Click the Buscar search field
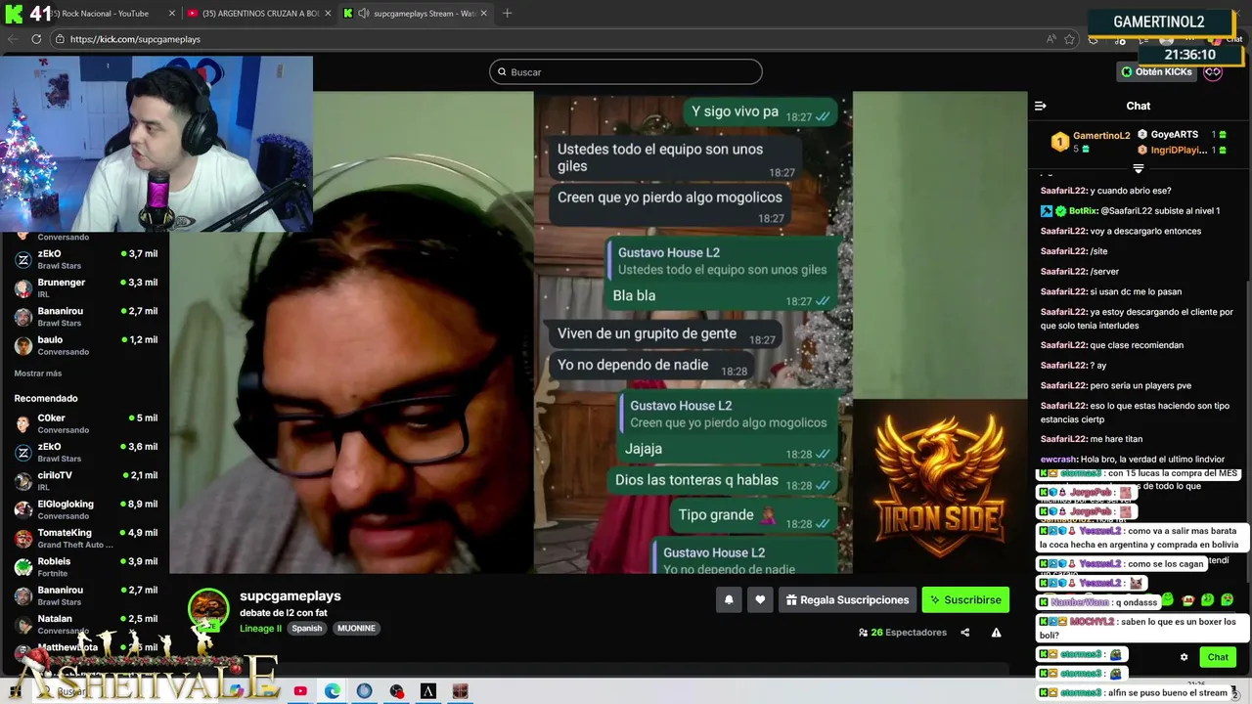The height and width of the screenshot is (704, 1252). click(626, 71)
